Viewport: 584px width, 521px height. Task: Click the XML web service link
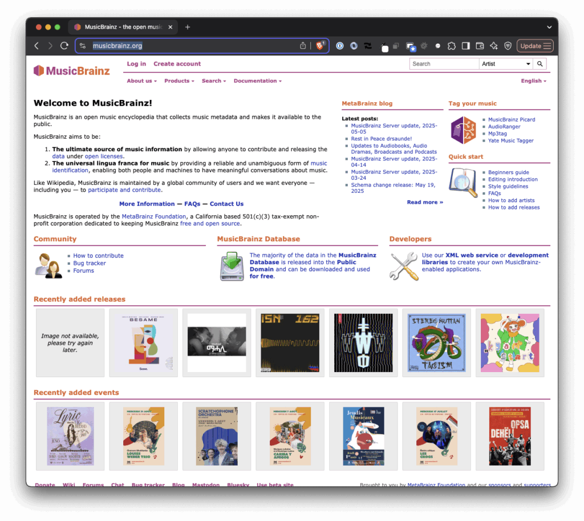point(472,255)
